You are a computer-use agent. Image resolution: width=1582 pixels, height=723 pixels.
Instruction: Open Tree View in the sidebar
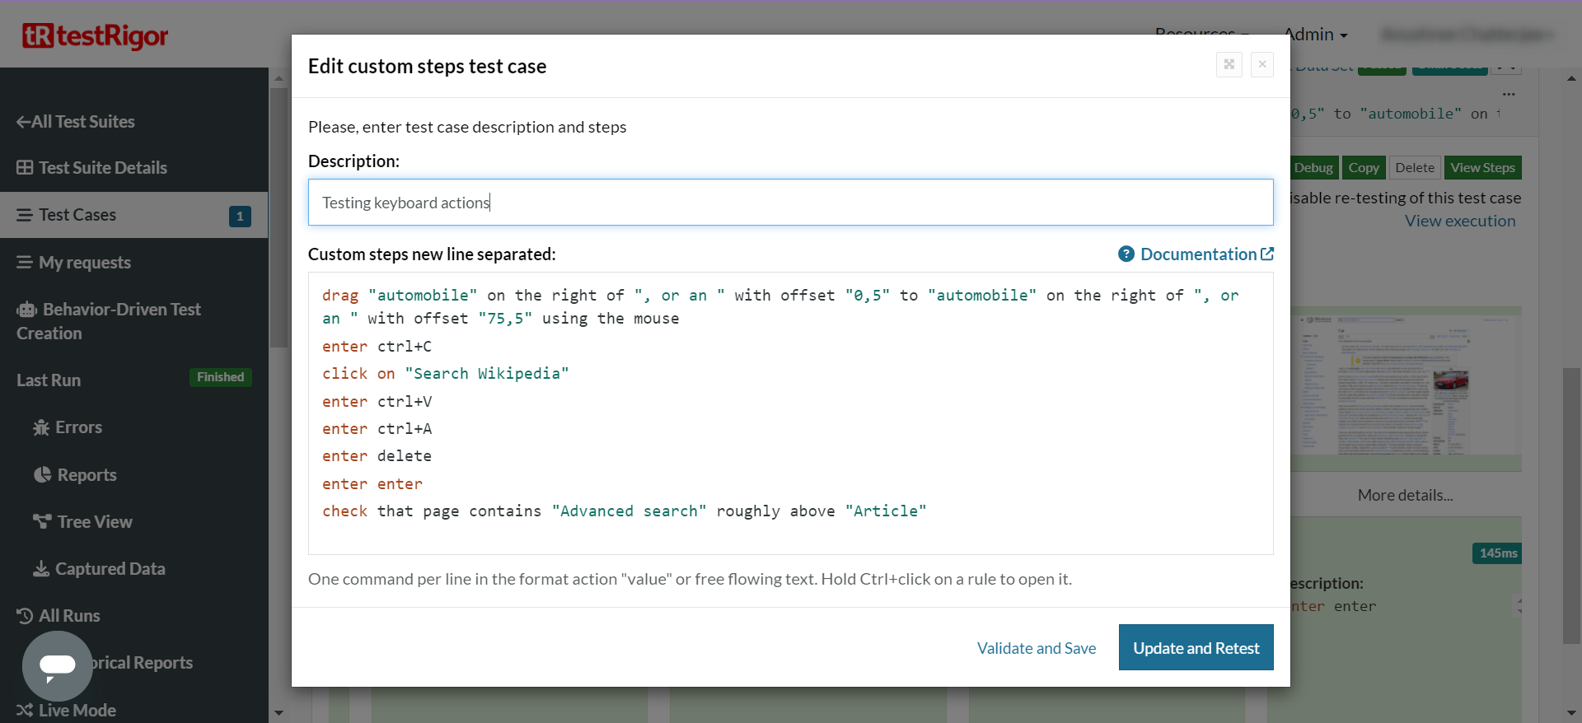(x=94, y=522)
